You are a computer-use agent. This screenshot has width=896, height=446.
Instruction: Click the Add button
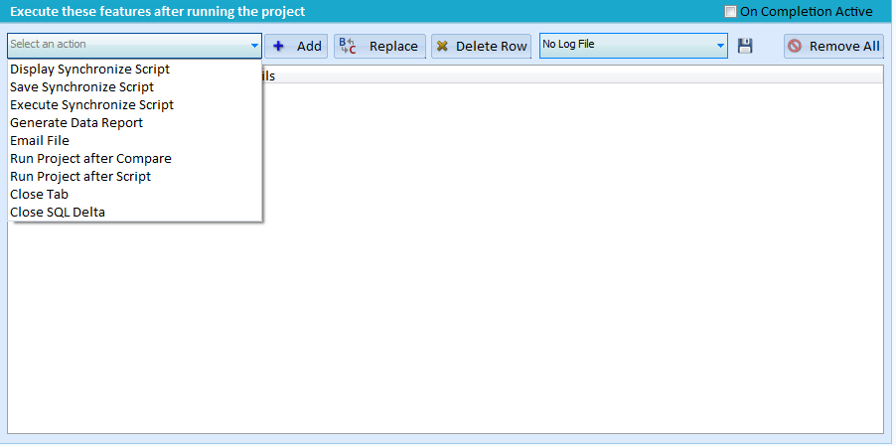click(x=296, y=47)
